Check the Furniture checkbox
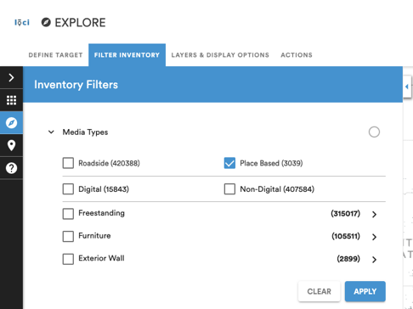 [x=68, y=237]
